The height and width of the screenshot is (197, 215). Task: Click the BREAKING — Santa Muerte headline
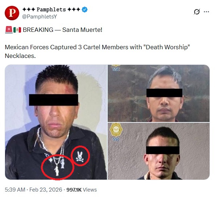(62, 30)
